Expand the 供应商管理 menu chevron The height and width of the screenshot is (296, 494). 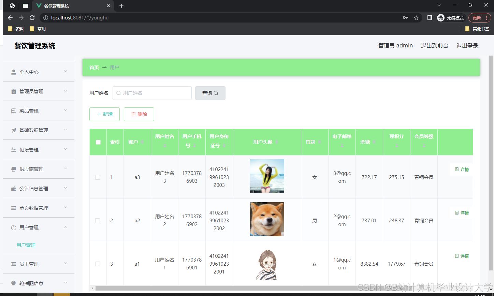tap(66, 168)
